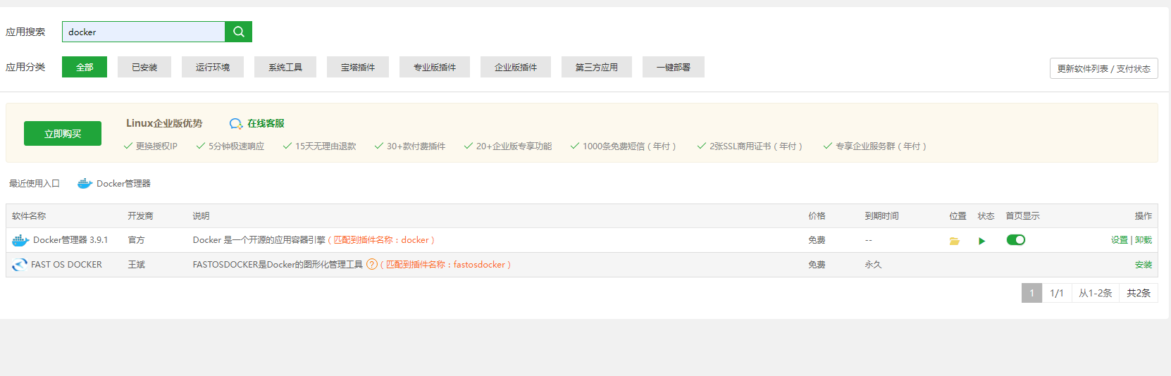Toggle homepage display for Docker管理器

point(1016,240)
